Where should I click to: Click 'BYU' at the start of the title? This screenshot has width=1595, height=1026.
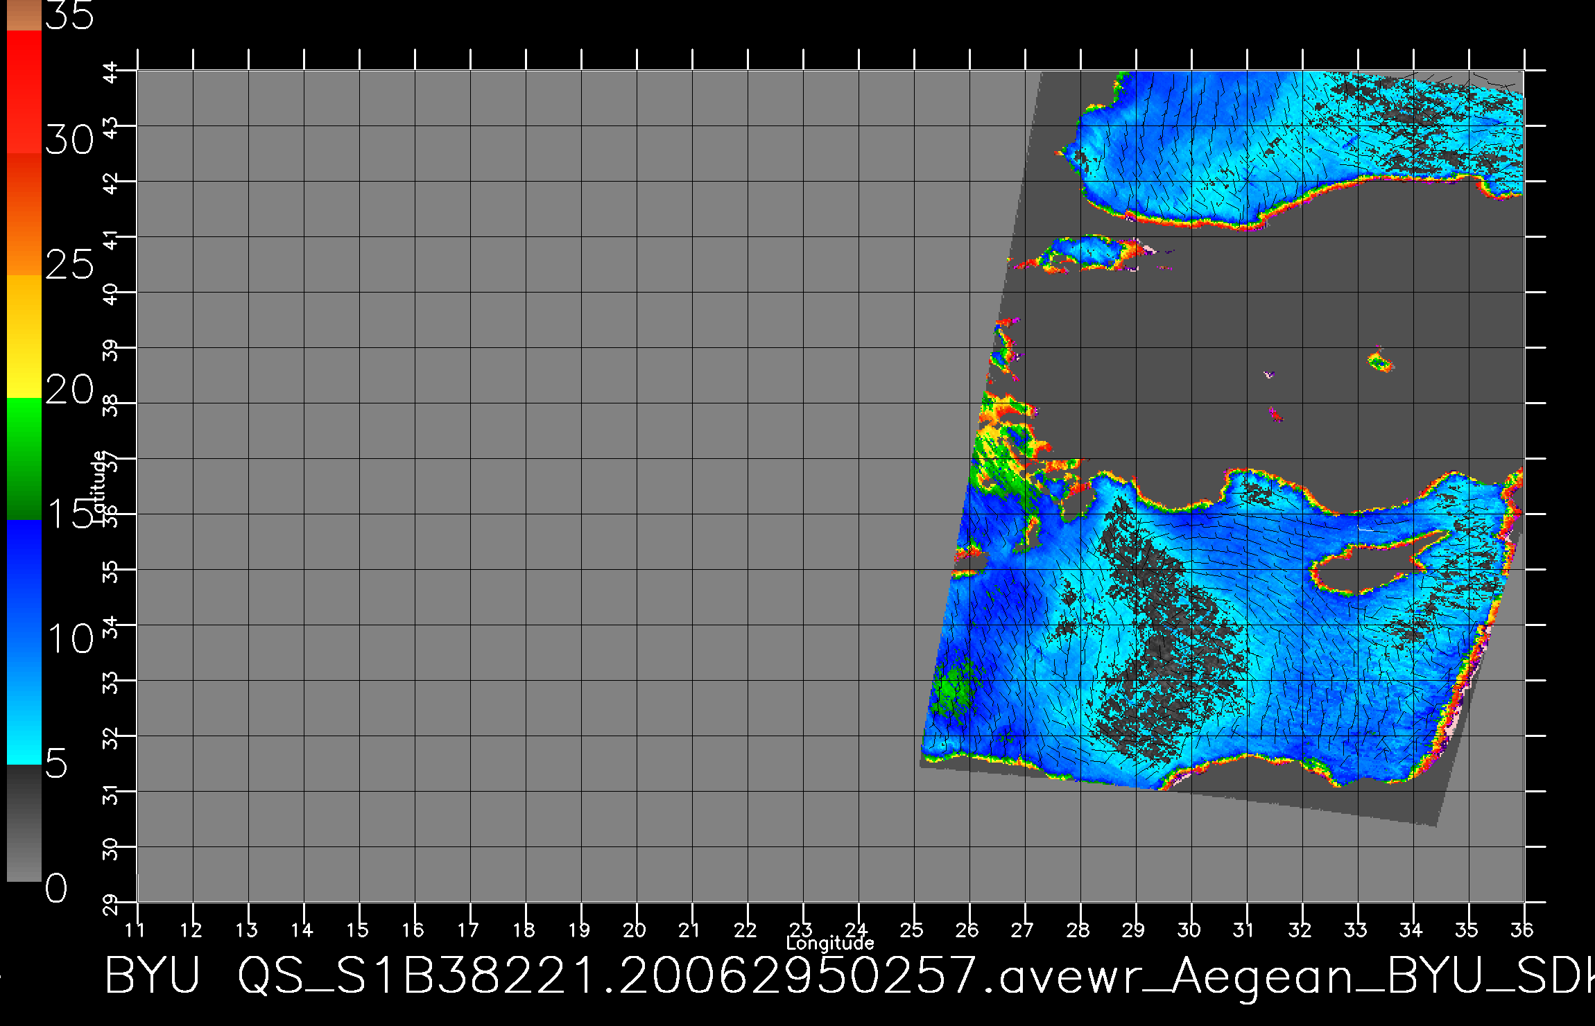click(x=153, y=975)
